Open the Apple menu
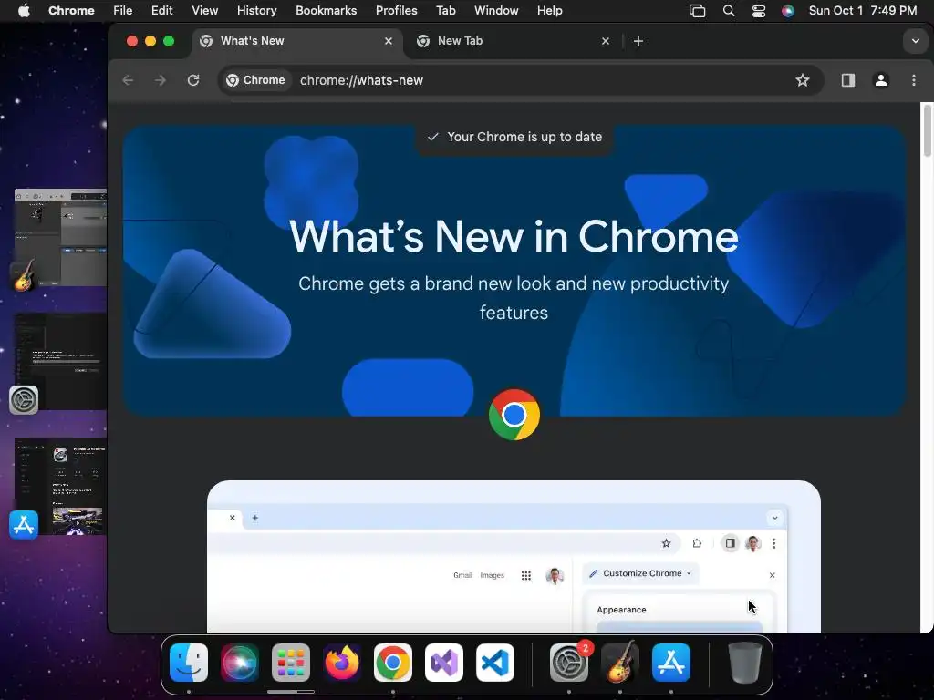This screenshot has height=700, width=934. tap(24, 11)
